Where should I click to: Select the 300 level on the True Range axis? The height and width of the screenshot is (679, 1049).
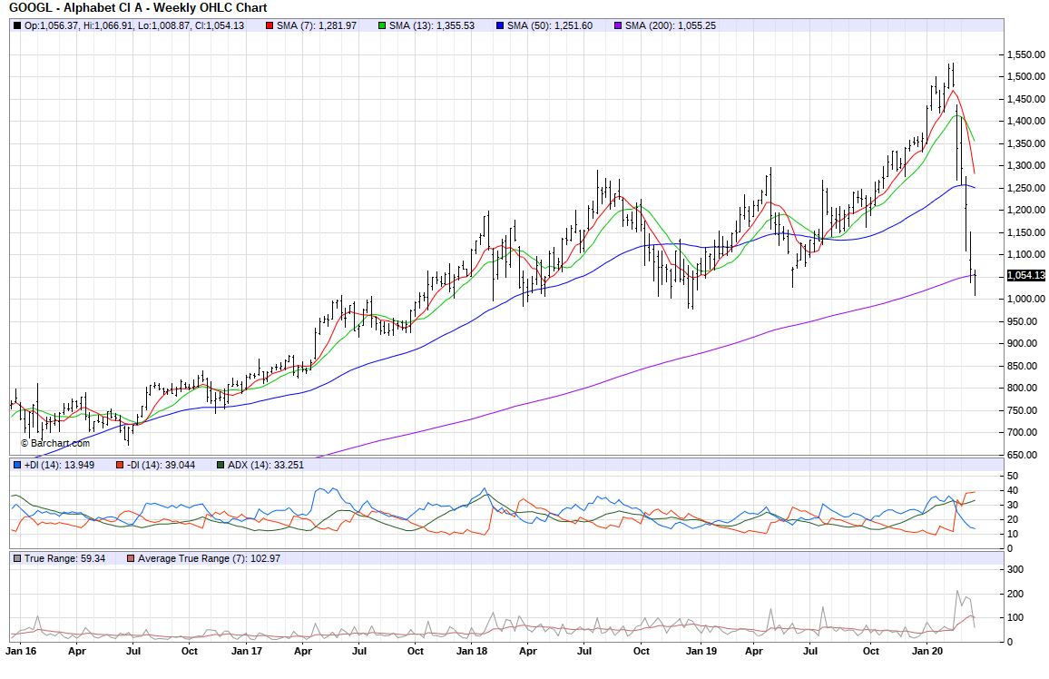click(x=1015, y=570)
